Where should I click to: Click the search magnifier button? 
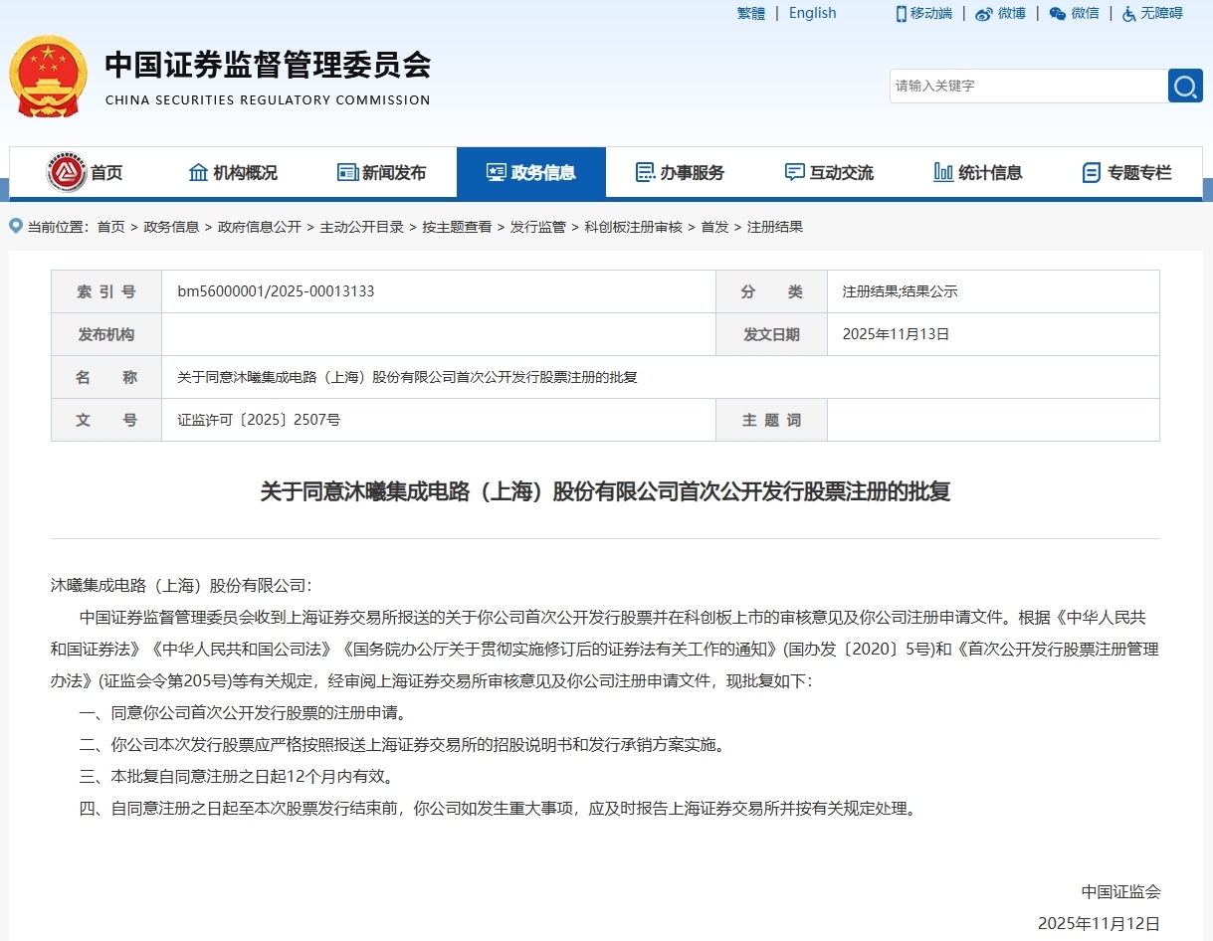[1184, 86]
